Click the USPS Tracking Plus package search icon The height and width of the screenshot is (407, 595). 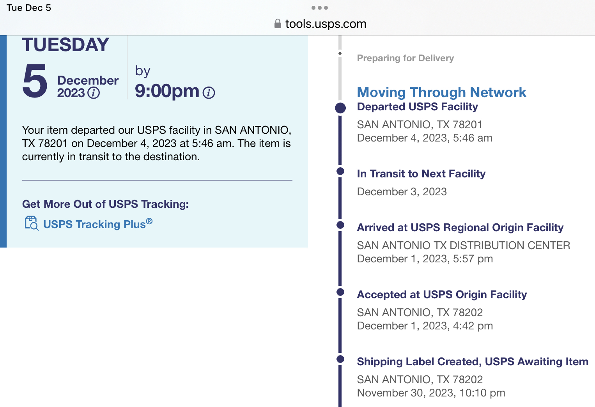pos(31,223)
